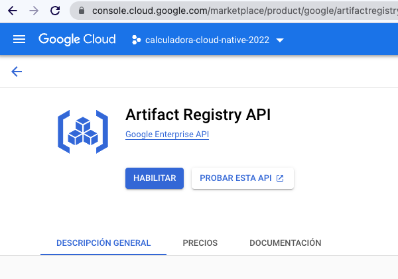
Task: Click the Google Cloud logo
Action: (77, 39)
